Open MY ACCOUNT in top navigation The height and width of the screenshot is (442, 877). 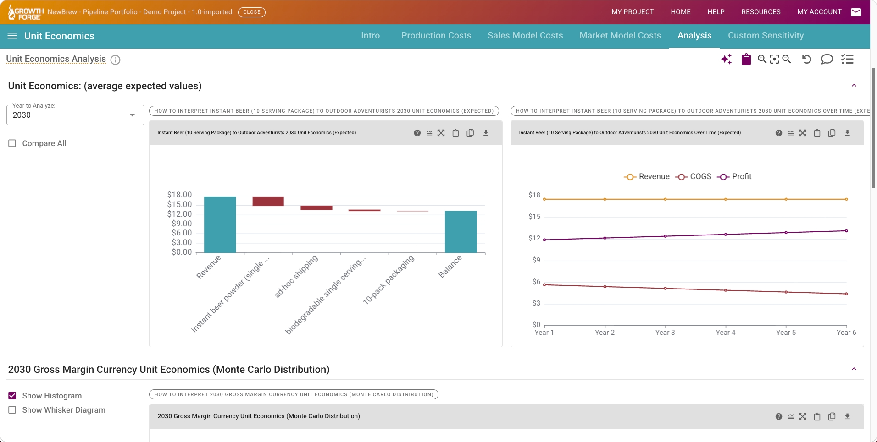click(819, 12)
